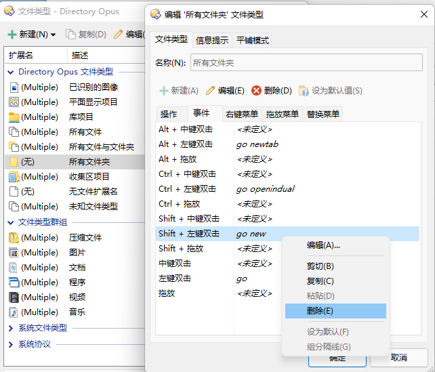The height and width of the screenshot is (372, 435).
Task: Click the go openindual command text
Action: coord(265,189)
